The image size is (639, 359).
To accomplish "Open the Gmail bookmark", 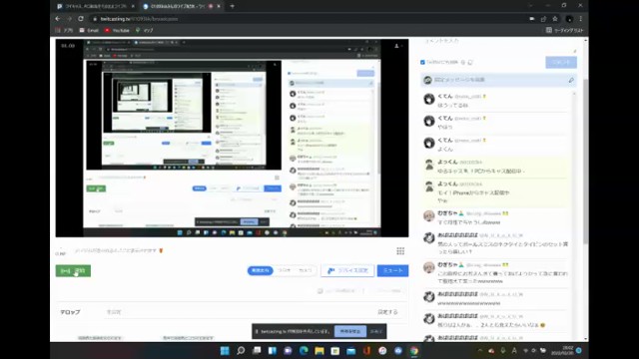I will click(89, 31).
